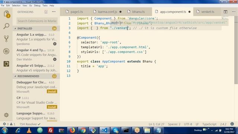Open the File menu
Screen dimensions: 238x134
click(x=3, y=6)
